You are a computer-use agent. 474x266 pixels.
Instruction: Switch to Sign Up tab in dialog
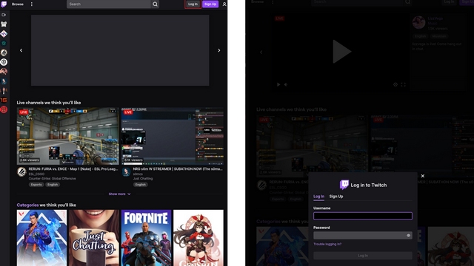[x=336, y=197]
